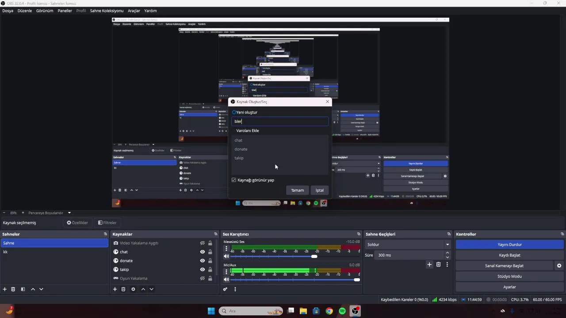This screenshot has width=566, height=318.
Task: Show the Oyun Yakalama source via its eye icon
Action: pos(203,278)
